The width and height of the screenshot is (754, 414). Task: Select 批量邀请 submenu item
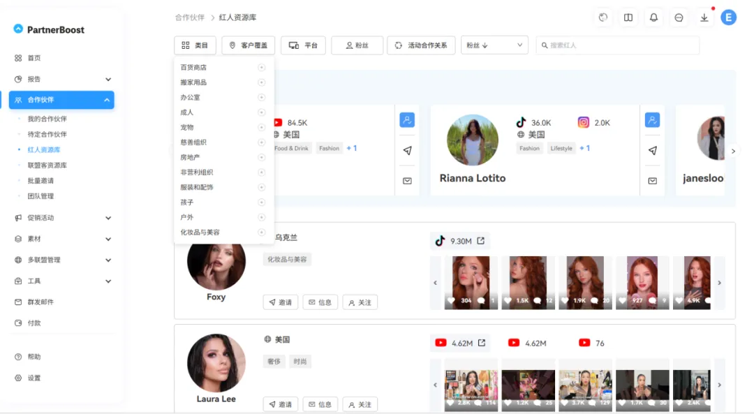coord(40,181)
